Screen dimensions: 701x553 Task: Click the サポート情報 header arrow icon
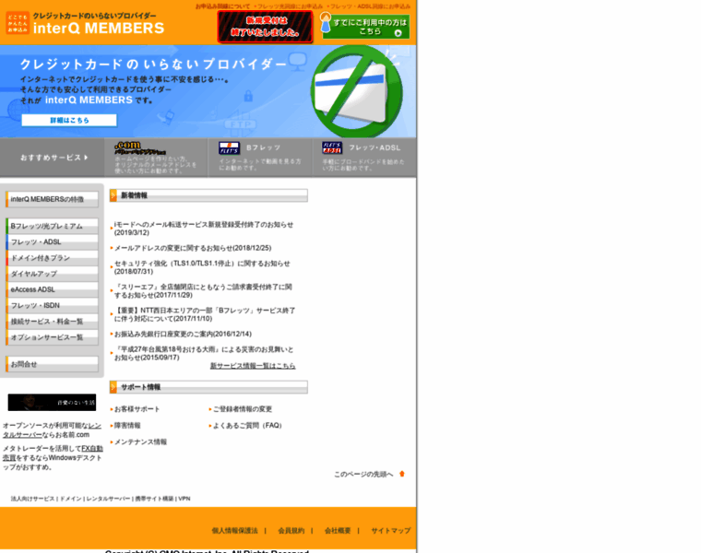pyautogui.click(x=113, y=387)
